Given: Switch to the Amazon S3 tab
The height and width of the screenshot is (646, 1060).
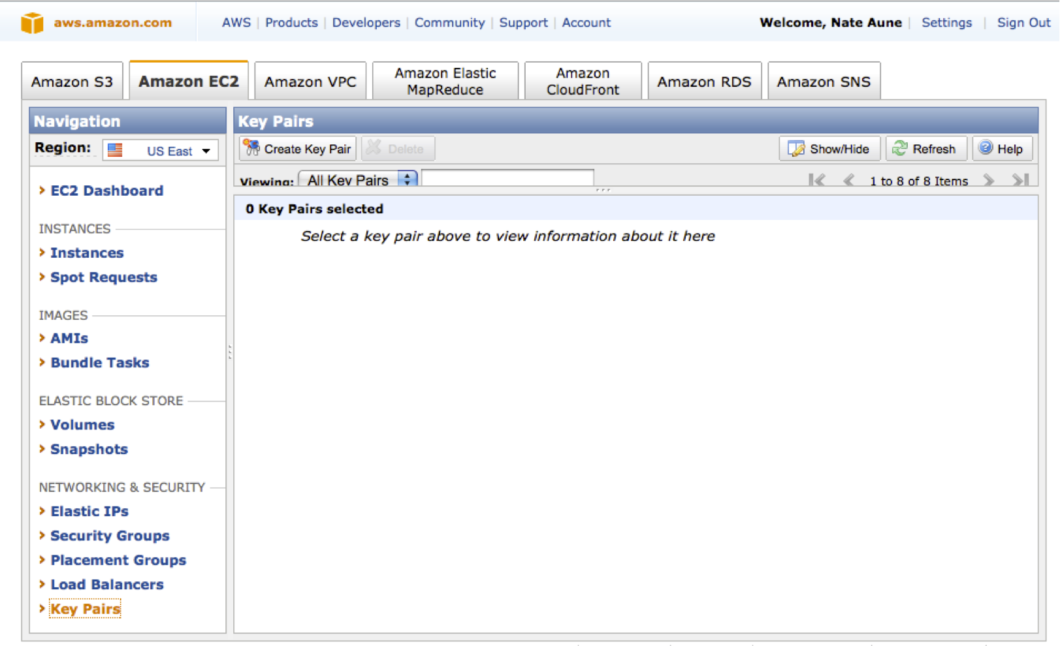Looking at the screenshot, I should 72,82.
